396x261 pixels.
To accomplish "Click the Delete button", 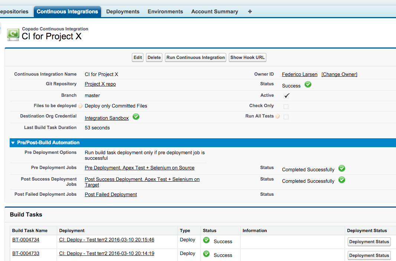I will coord(154,57).
